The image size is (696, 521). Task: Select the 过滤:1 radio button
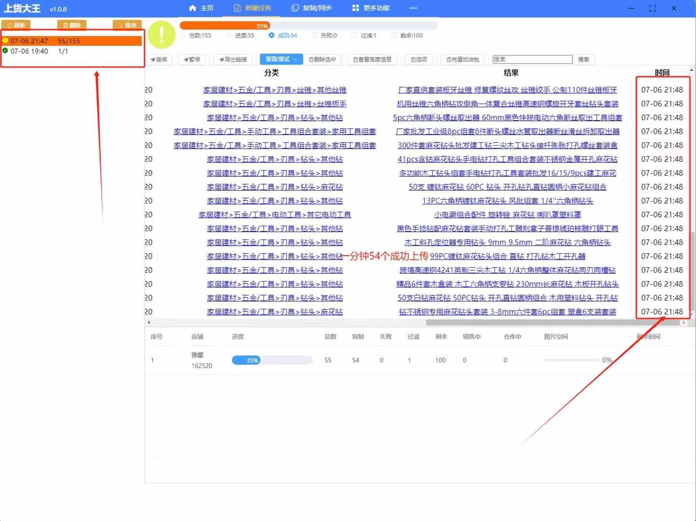click(x=354, y=35)
